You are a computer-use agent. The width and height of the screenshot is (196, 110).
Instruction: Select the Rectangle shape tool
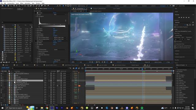[x=28, y=6]
